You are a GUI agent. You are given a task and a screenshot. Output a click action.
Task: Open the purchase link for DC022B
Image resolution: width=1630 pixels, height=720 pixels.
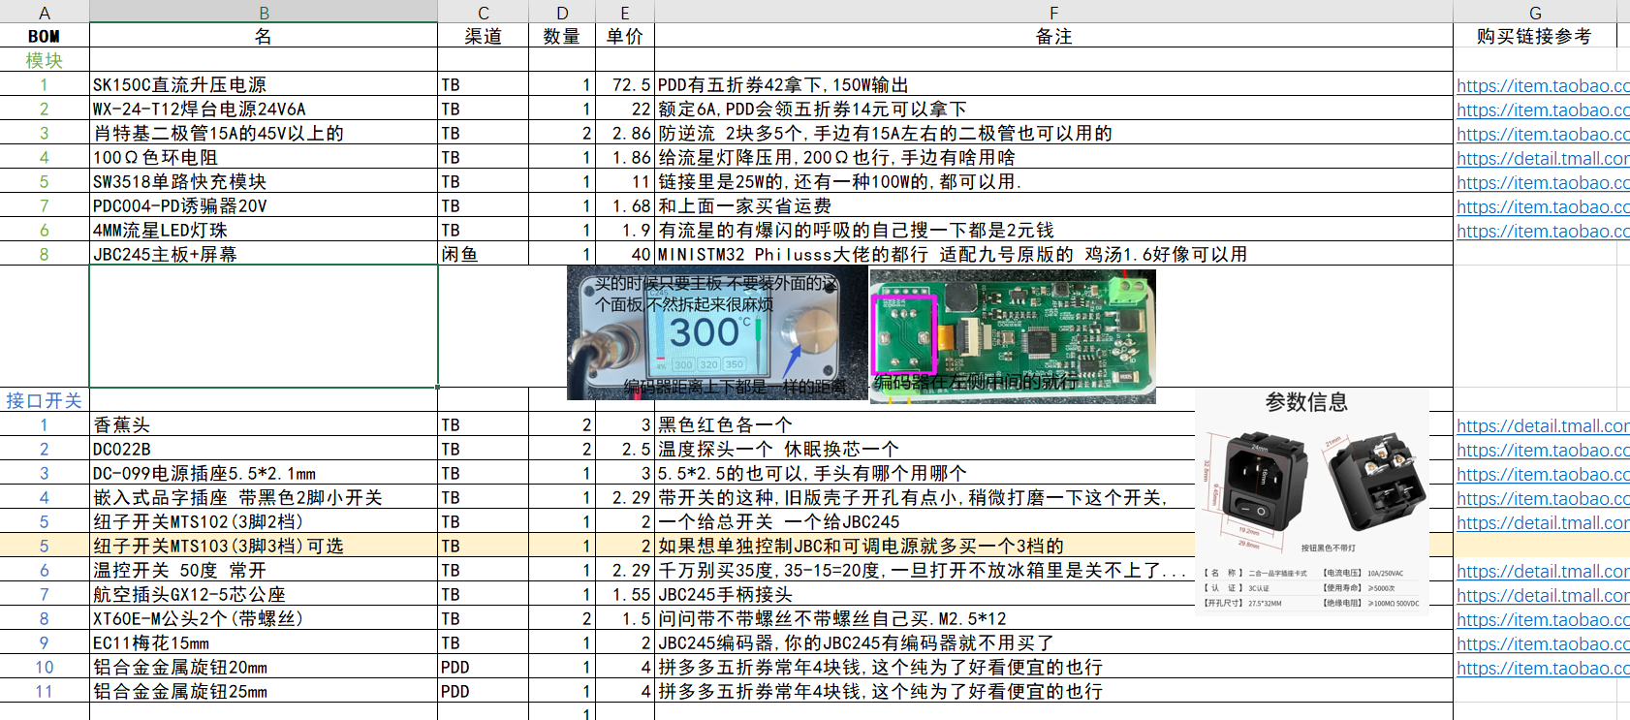1543,450
